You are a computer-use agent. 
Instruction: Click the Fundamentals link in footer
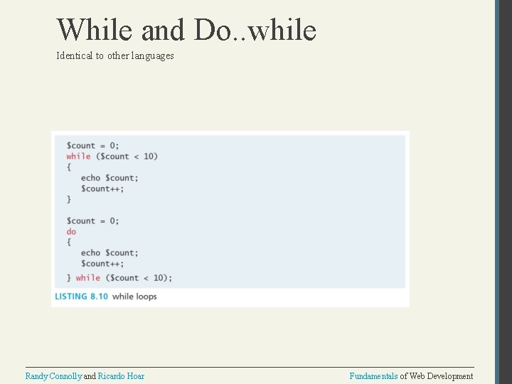point(373,376)
